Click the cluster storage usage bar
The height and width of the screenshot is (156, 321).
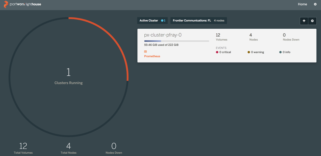[x=176, y=41]
